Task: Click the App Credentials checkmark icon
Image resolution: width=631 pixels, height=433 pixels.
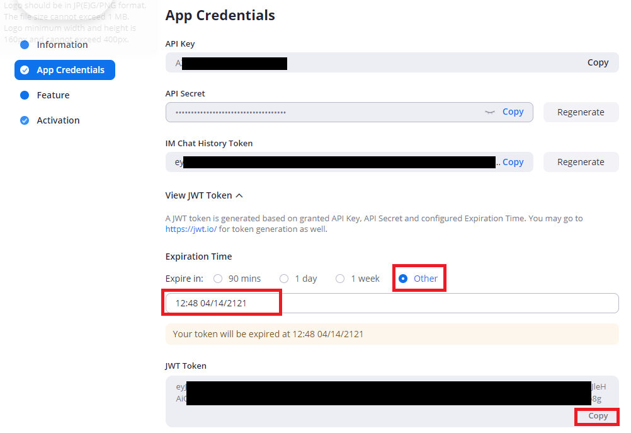Action: click(25, 70)
